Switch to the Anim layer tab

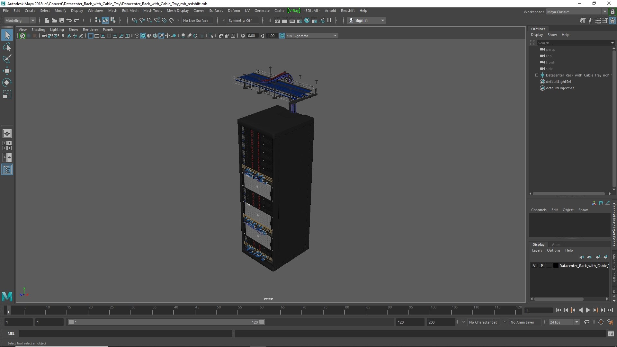556,245
